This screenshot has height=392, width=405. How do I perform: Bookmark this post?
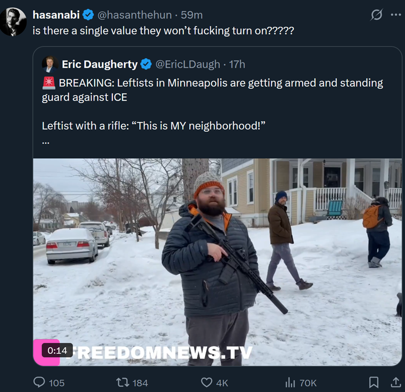point(374,382)
